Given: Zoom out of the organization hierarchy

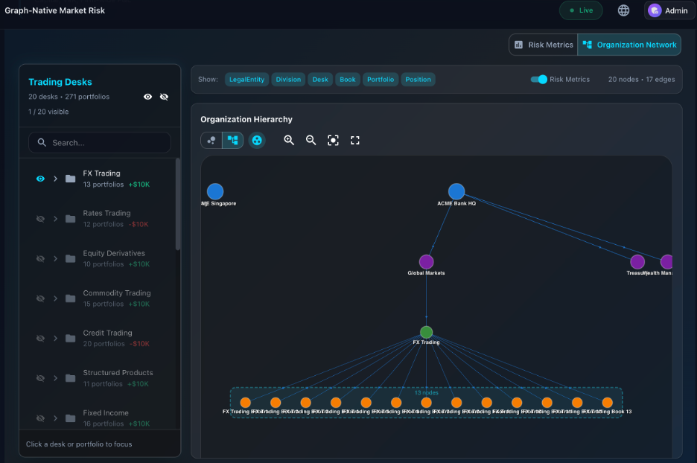Looking at the screenshot, I should pyautogui.click(x=311, y=140).
